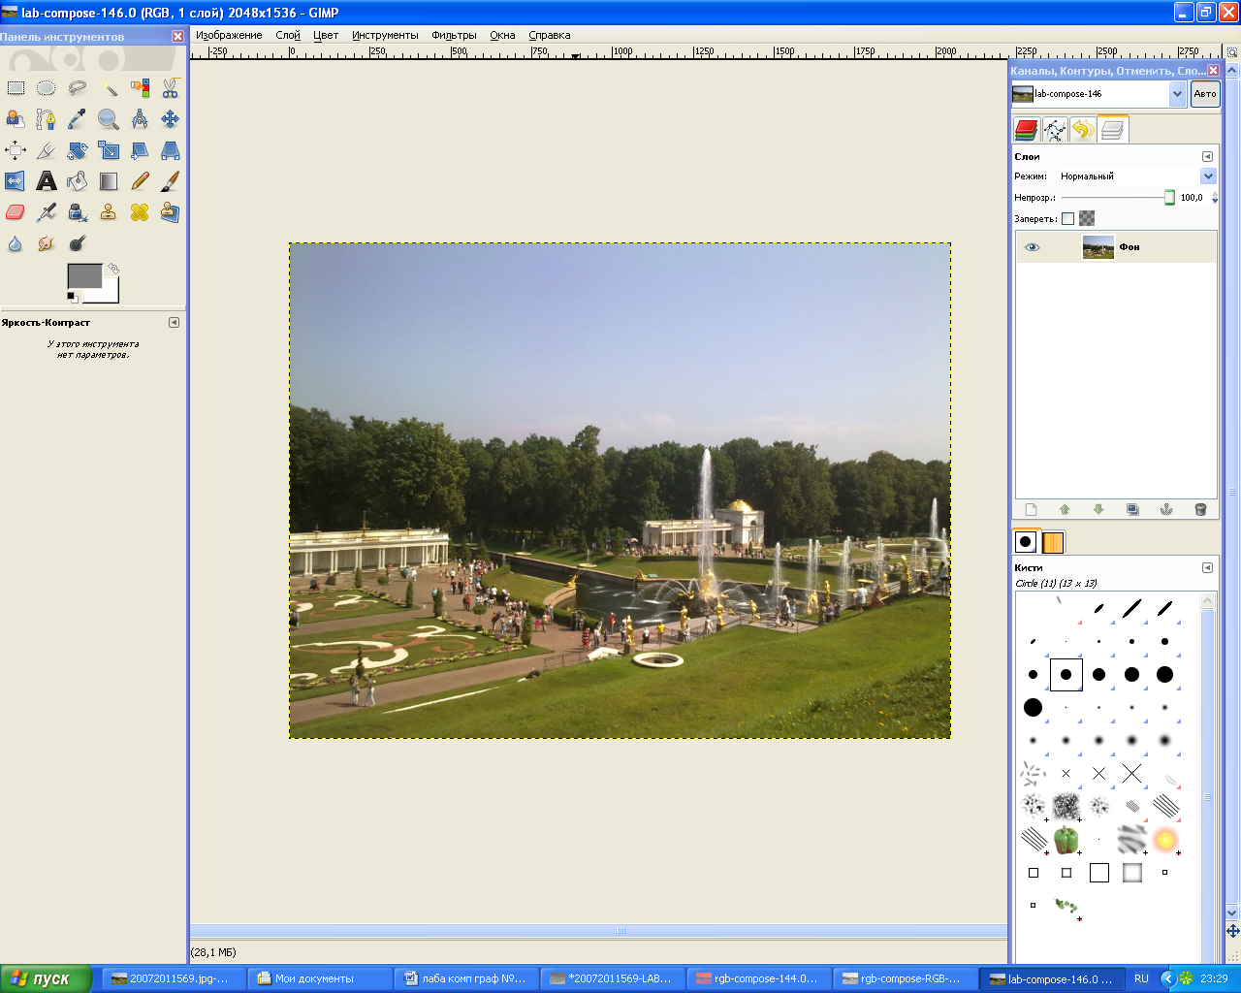The width and height of the screenshot is (1241, 993).
Task: Select the Perspective Clone tool
Action: click(x=171, y=212)
